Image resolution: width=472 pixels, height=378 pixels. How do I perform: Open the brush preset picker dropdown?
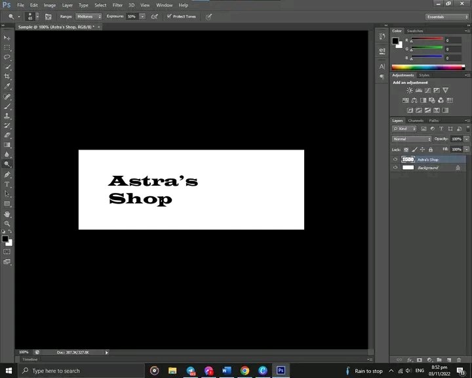coord(37,16)
